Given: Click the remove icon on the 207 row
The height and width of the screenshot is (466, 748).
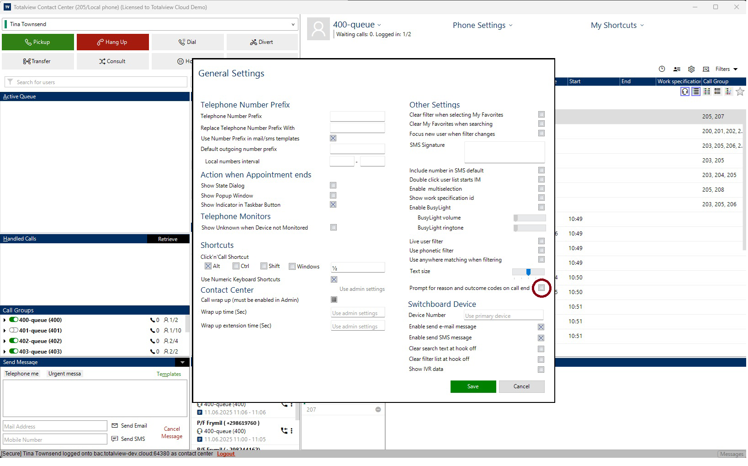Looking at the screenshot, I should 378,410.
